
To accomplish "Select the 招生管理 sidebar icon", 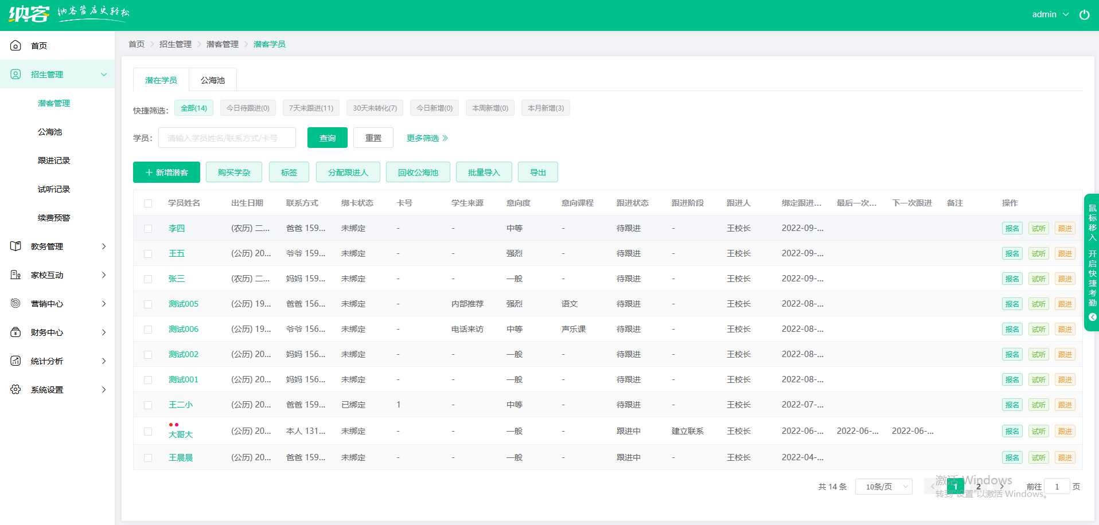I will [x=15, y=74].
